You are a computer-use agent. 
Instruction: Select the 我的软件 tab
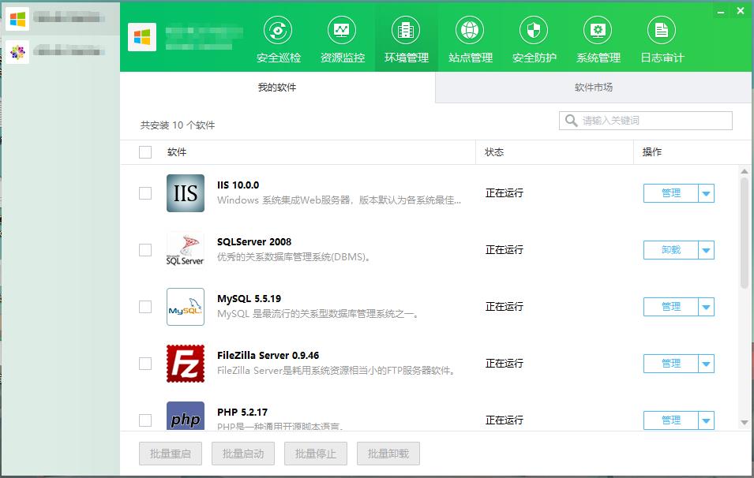pos(276,88)
